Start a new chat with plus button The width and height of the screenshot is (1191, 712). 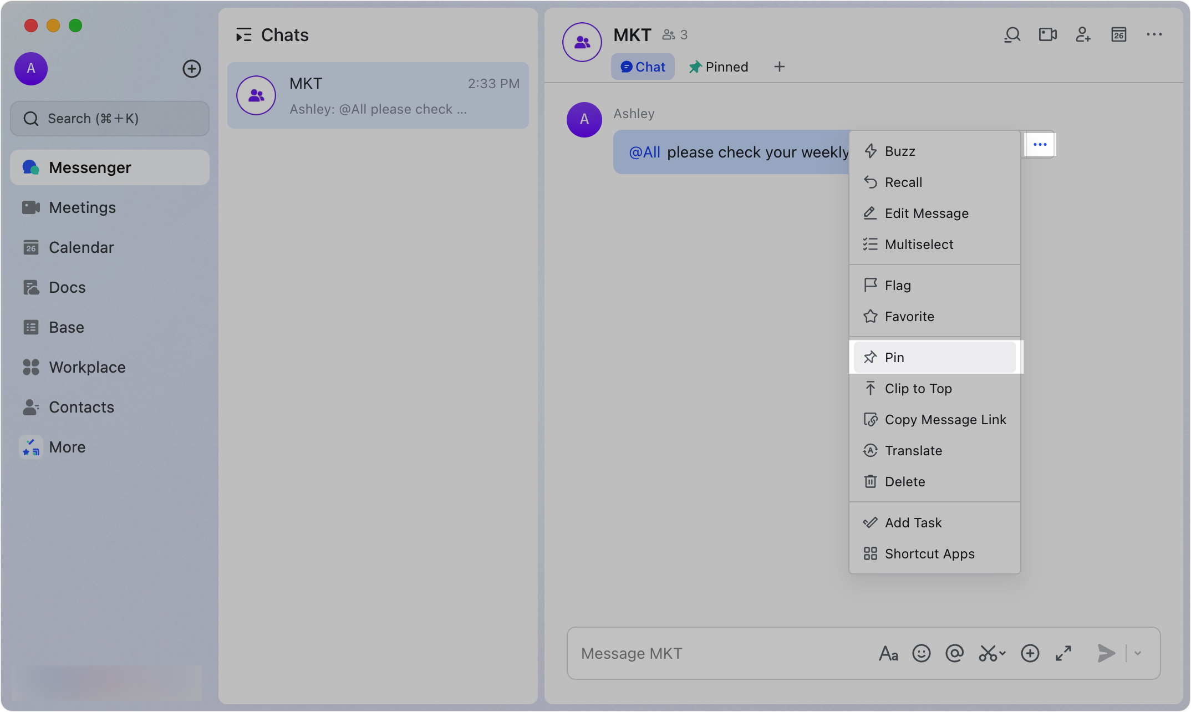coord(192,69)
